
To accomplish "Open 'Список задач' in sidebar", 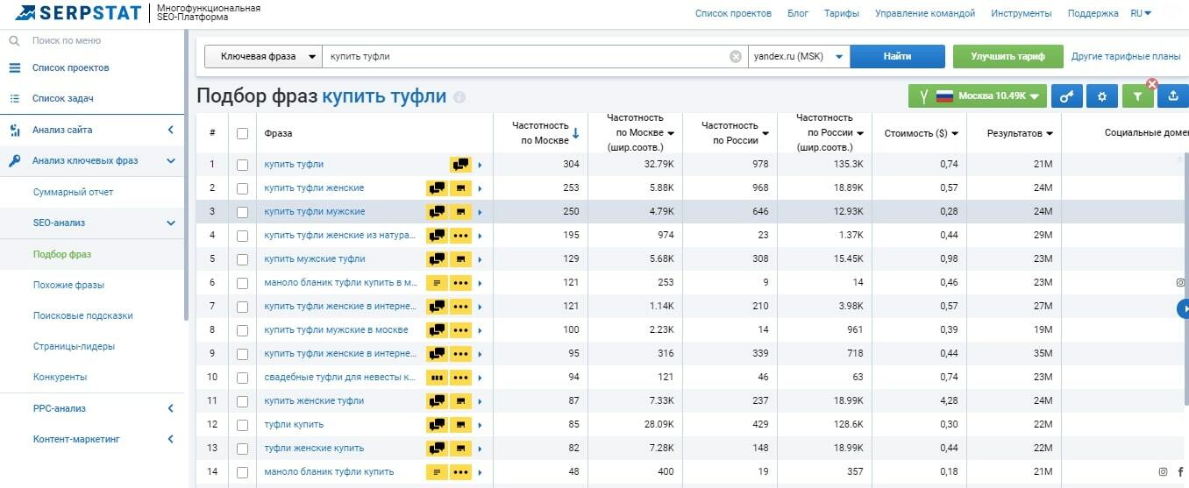I will pyautogui.click(x=63, y=98).
